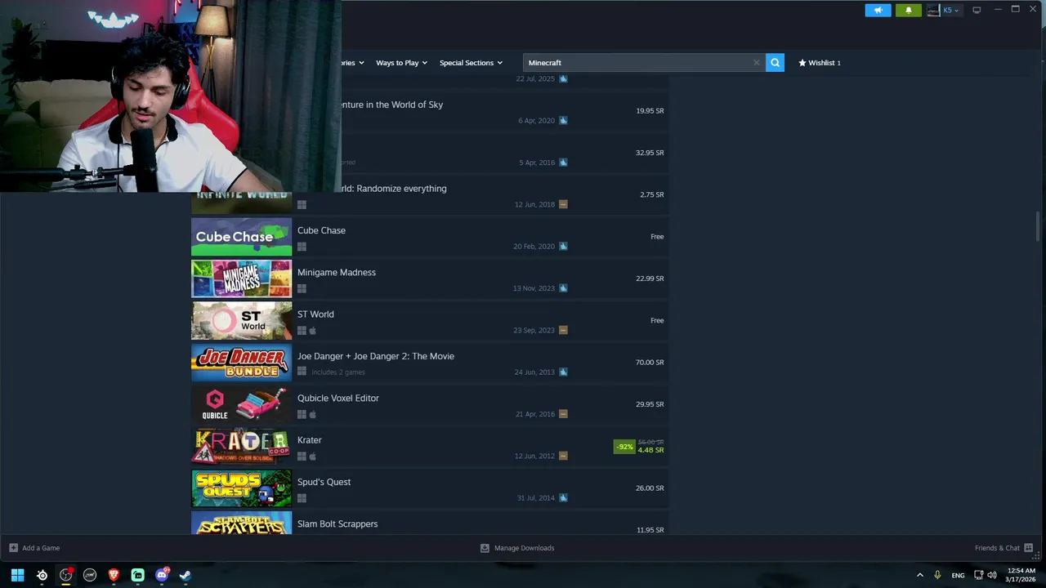Click the 70.00 SR Joe Danger price
Image resolution: width=1046 pixels, height=588 pixels.
click(x=650, y=363)
